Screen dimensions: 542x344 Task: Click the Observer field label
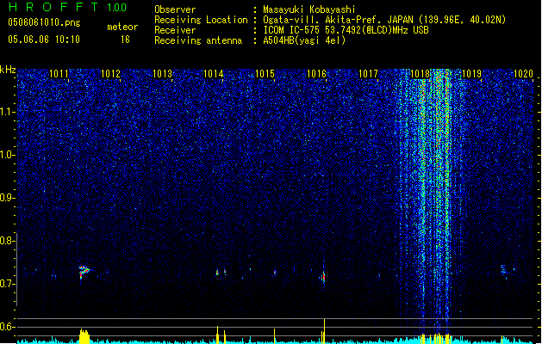175,9
